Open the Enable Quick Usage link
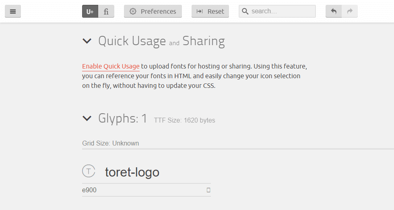This screenshot has width=394, height=210. (x=111, y=66)
